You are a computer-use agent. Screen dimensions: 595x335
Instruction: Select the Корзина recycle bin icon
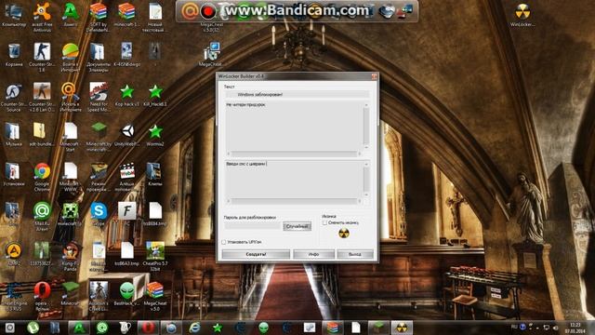[14, 55]
